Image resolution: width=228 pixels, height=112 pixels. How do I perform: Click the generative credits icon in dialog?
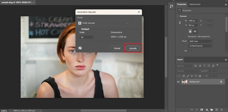pyautogui.click(x=80, y=48)
